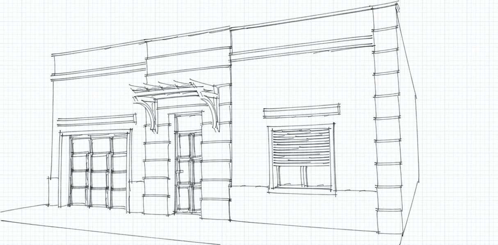
Task: Select the cornice band on the left parapet
Action: (x=98, y=70)
